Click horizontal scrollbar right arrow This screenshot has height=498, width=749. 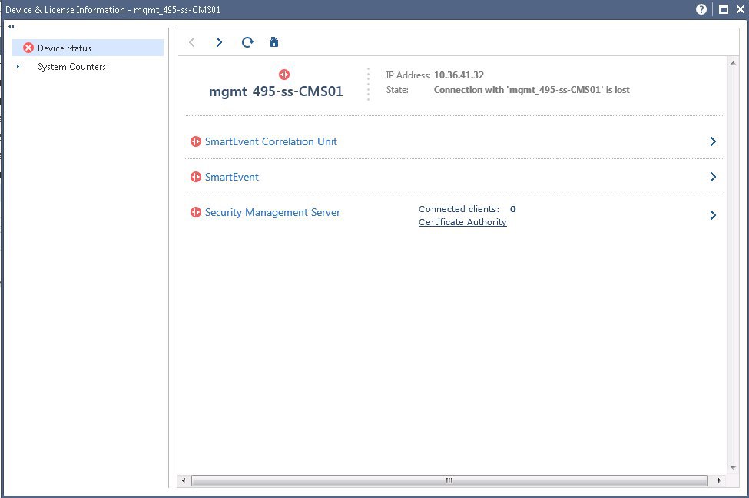pos(719,480)
